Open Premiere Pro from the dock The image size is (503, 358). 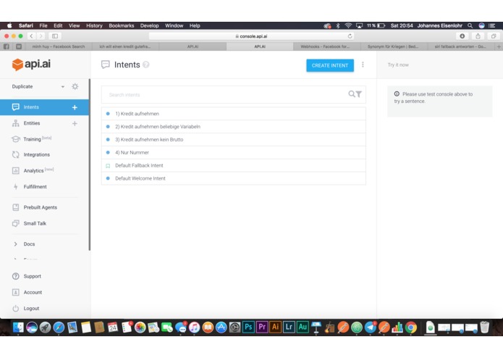click(x=262, y=327)
